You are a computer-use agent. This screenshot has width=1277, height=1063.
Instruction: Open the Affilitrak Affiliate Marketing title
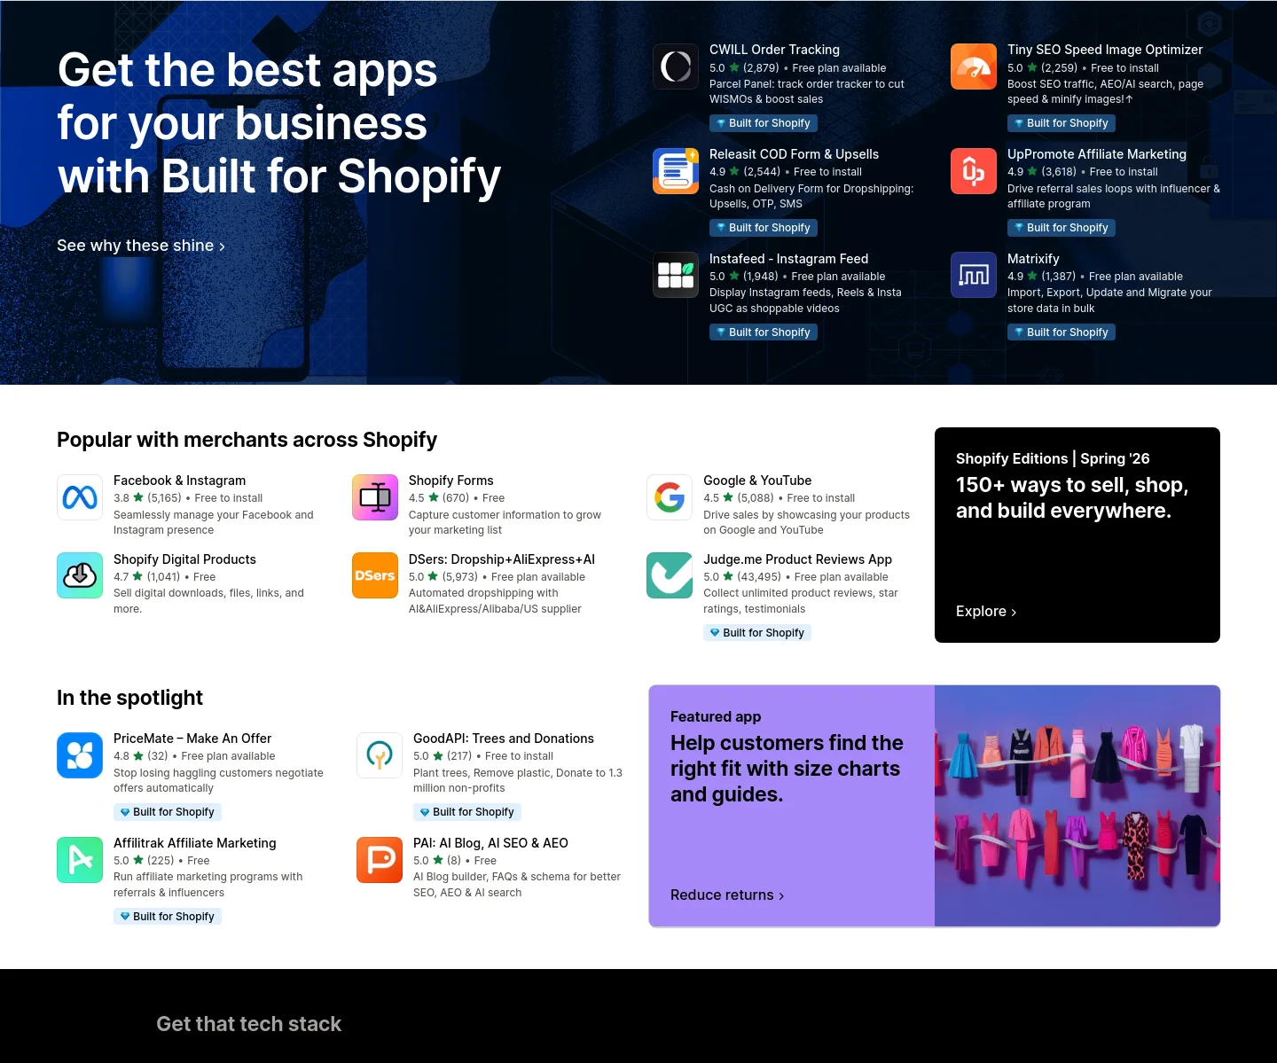tap(194, 843)
